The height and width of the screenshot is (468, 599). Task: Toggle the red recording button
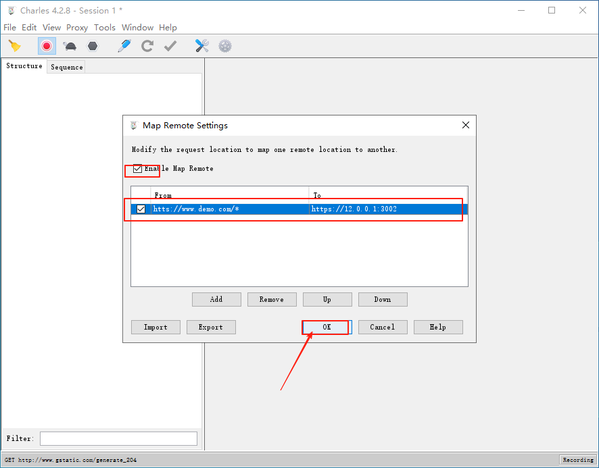click(x=47, y=46)
